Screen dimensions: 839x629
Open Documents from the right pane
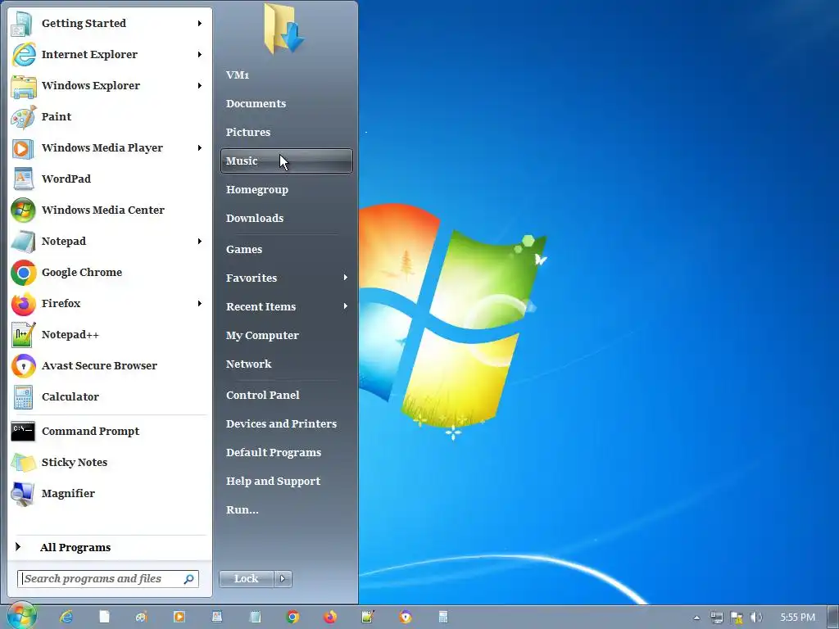[x=286, y=104]
